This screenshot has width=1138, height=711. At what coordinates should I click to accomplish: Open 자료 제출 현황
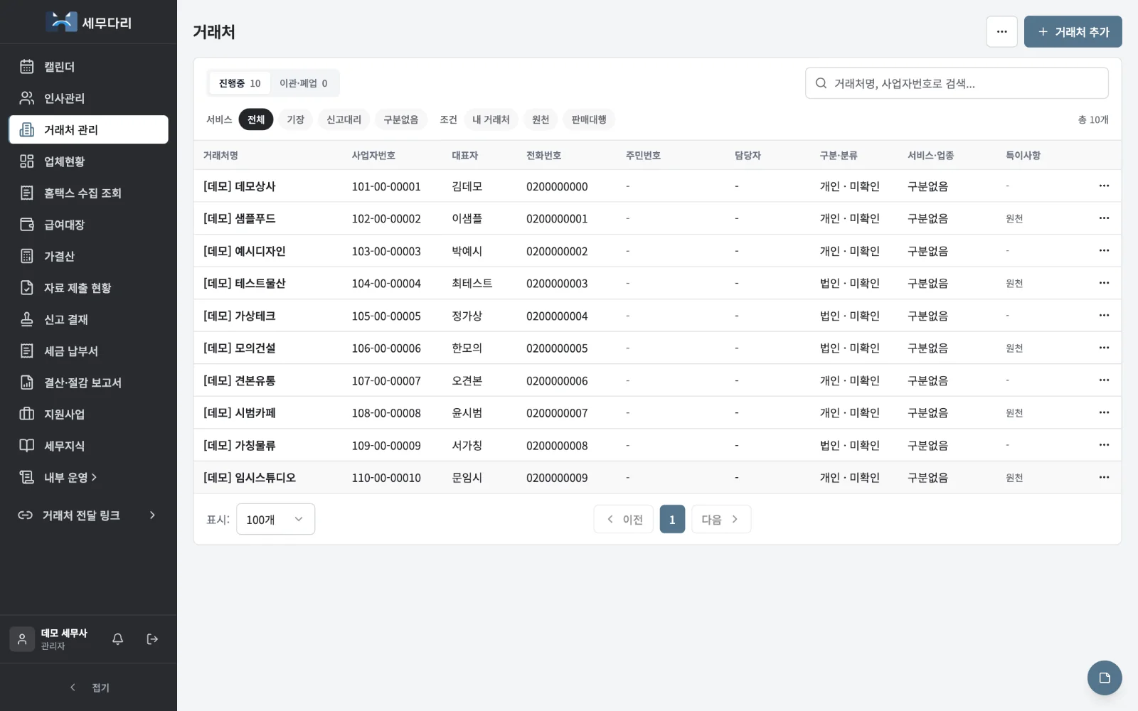click(x=88, y=288)
